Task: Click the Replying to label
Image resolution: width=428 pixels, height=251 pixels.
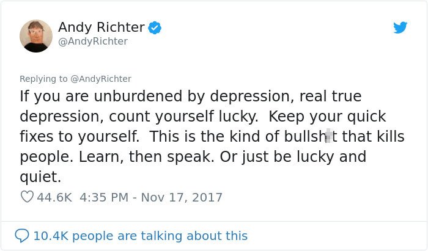Action: click(43, 79)
